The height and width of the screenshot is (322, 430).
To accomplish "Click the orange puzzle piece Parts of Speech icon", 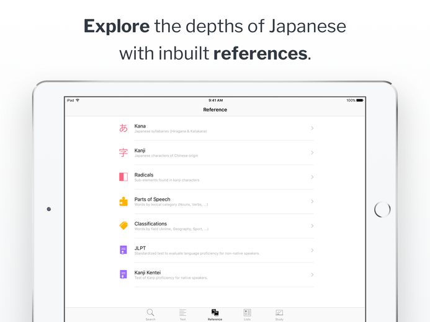I will (x=123, y=201).
